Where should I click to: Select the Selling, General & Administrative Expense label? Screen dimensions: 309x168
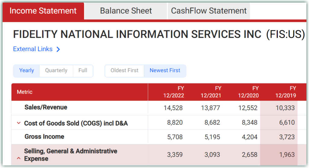coord(71,155)
